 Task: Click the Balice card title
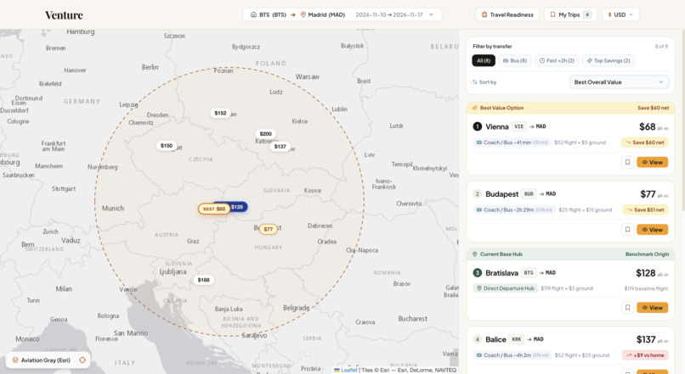pyautogui.click(x=495, y=339)
